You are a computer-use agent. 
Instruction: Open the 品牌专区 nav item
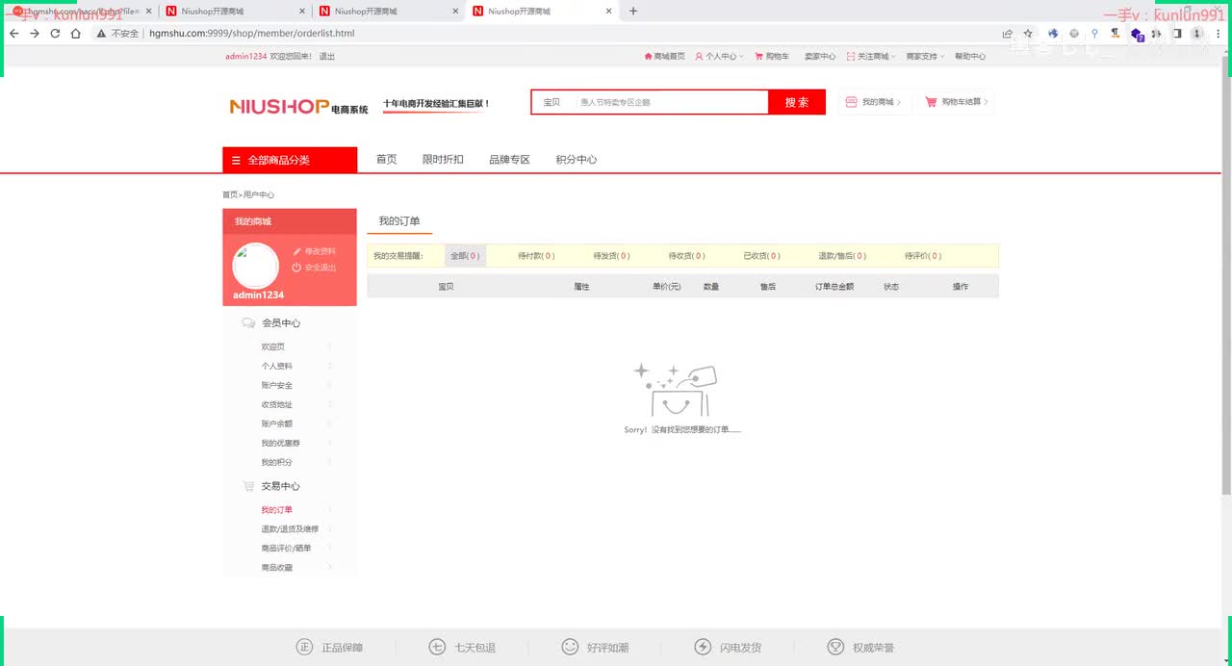pyautogui.click(x=509, y=160)
